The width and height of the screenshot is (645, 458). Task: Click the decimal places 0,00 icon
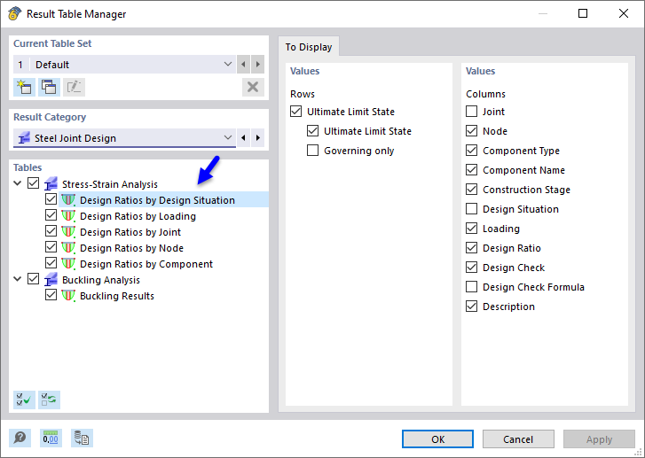tap(51, 438)
